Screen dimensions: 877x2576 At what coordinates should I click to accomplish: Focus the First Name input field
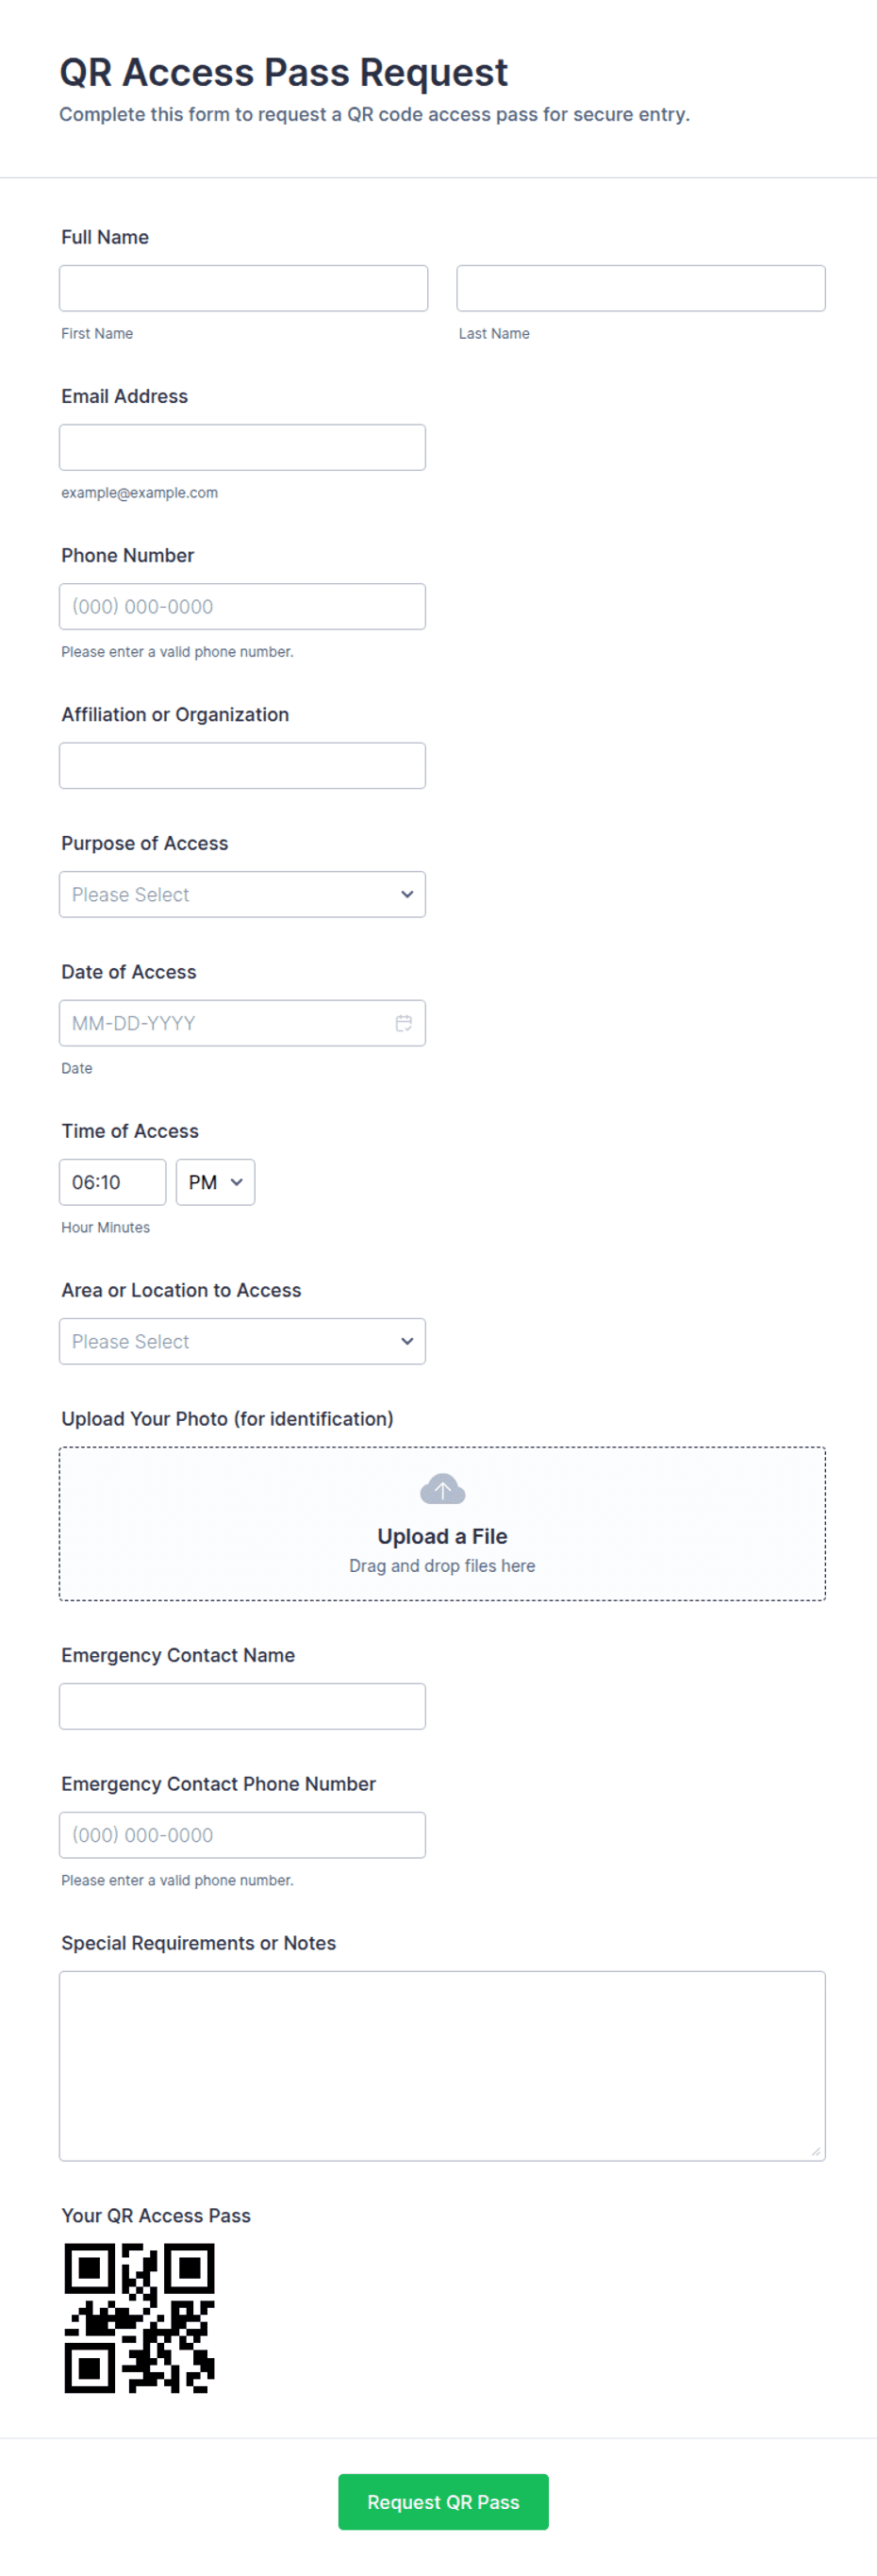[x=243, y=288]
